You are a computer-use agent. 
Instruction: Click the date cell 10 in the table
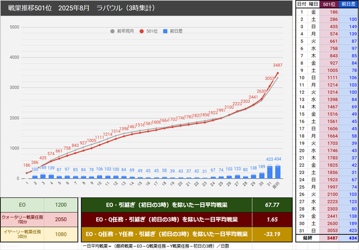pos(302,78)
